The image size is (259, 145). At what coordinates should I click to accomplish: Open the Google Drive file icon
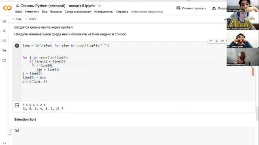click(x=17, y=6)
